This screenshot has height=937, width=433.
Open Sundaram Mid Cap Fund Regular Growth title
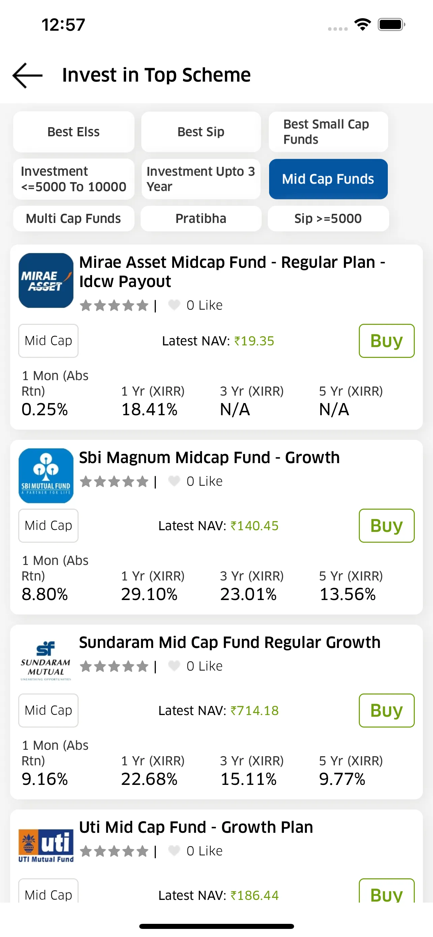tap(229, 642)
